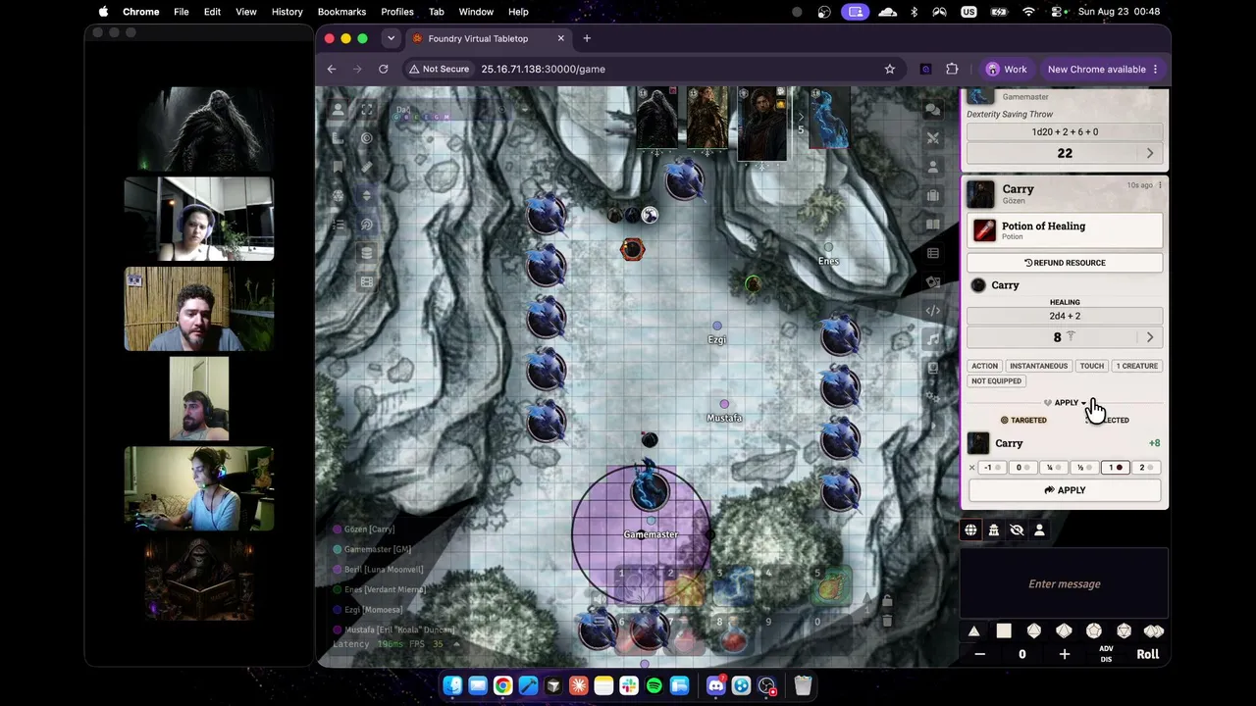Screen dimensions: 1256x706
Task: Open the Carry chat message options menu
Action: (x=1160, y=185)
